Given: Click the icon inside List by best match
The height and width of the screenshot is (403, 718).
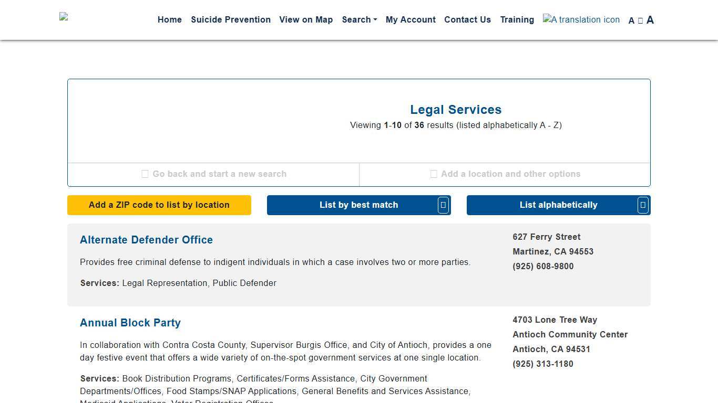Looking at the screenshot, I should (443, 205).
